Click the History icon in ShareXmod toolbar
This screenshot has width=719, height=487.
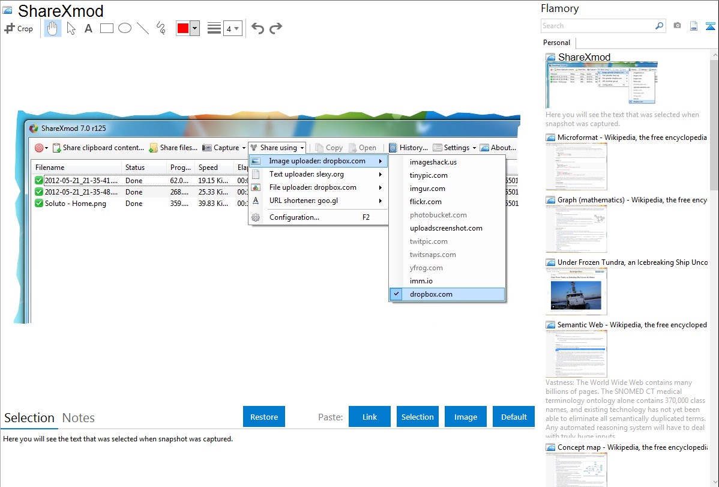[393, 148]
